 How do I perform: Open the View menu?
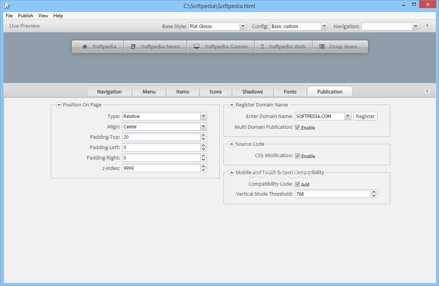43,16
